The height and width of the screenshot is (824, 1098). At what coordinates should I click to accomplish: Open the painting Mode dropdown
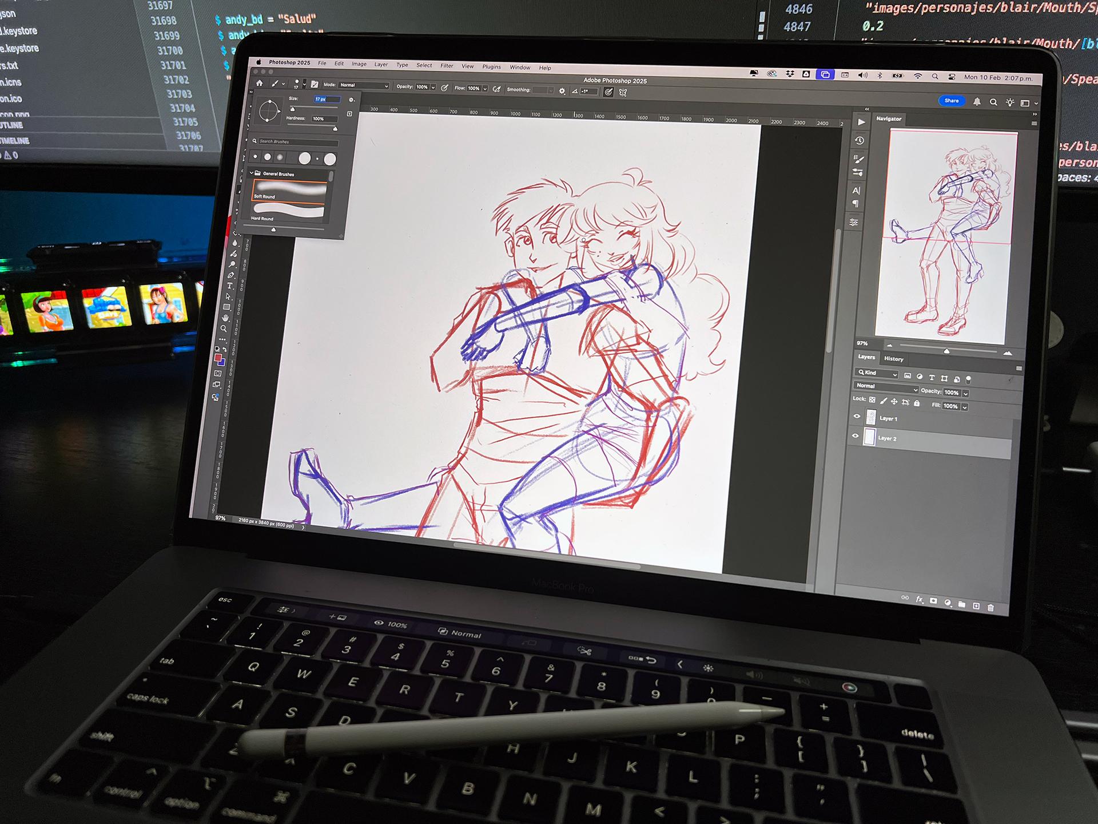tap(363, 86)
